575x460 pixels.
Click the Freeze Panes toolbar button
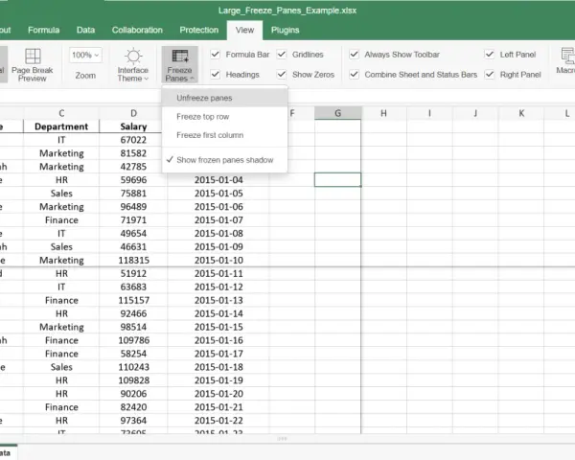point(179,64)
